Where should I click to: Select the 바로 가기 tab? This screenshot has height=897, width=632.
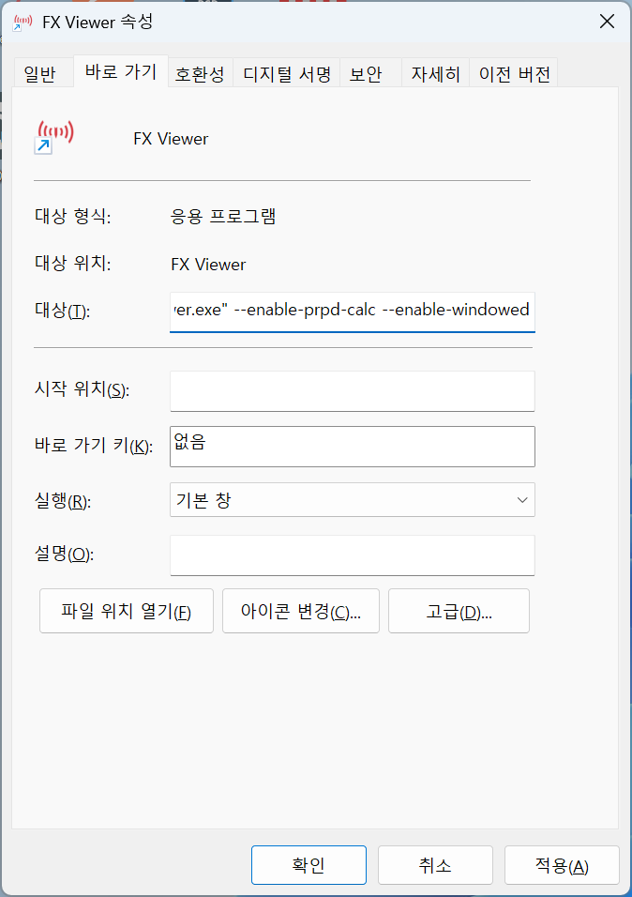[x=121, y=71]
